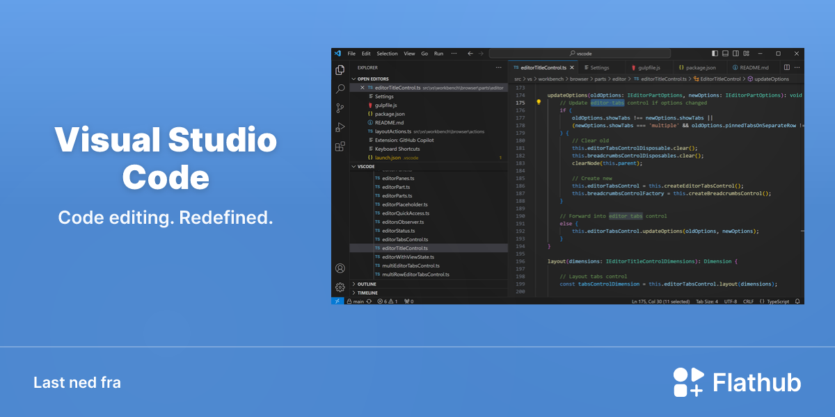The height and width of the screenshot is (417, 835).
Task: Open layoutActions.ts in Open Editors
Action: pos(429,131)
